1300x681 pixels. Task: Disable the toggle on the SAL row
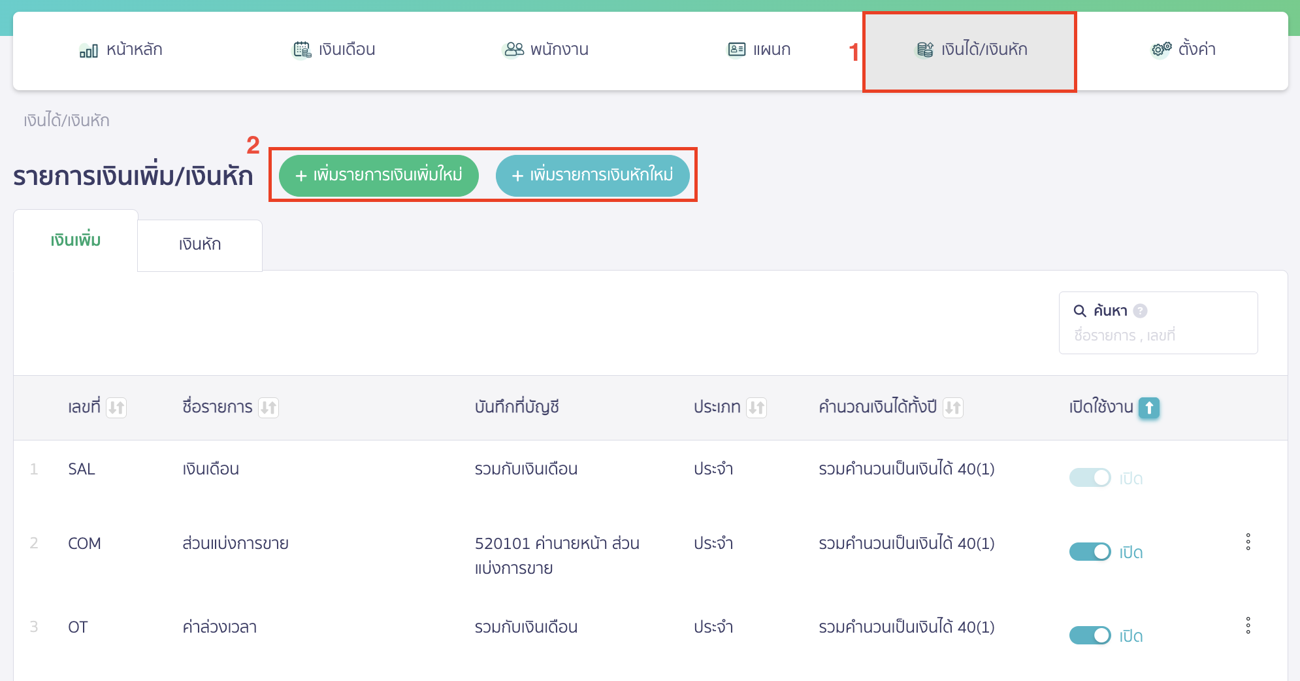point(1090,478)
